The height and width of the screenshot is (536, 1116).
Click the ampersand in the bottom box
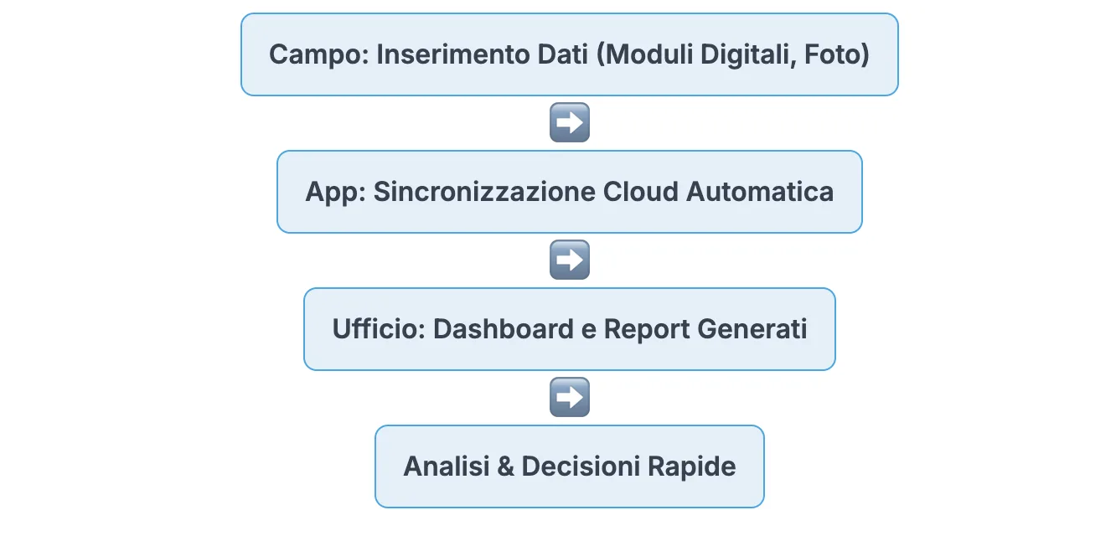click(x=505, y=466)
